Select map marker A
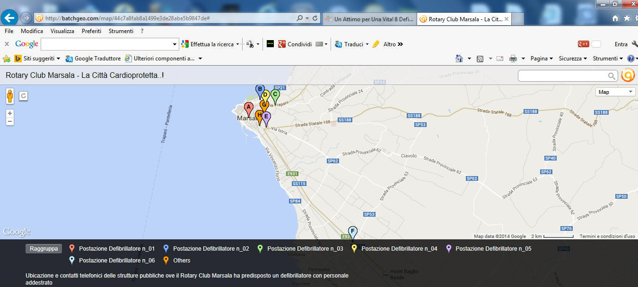The width and height of the screenshot is (638, 287). coord(248,109)
